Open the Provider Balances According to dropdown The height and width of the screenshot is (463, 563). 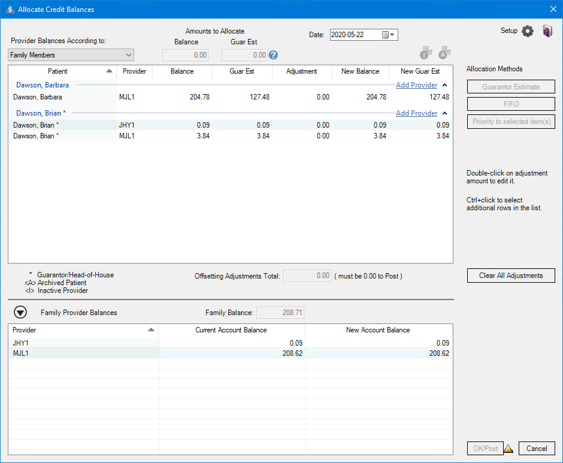pos(71,55)
